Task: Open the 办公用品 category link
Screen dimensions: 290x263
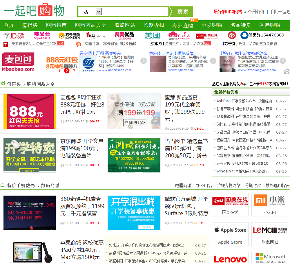Action: (x=204, y=185)
